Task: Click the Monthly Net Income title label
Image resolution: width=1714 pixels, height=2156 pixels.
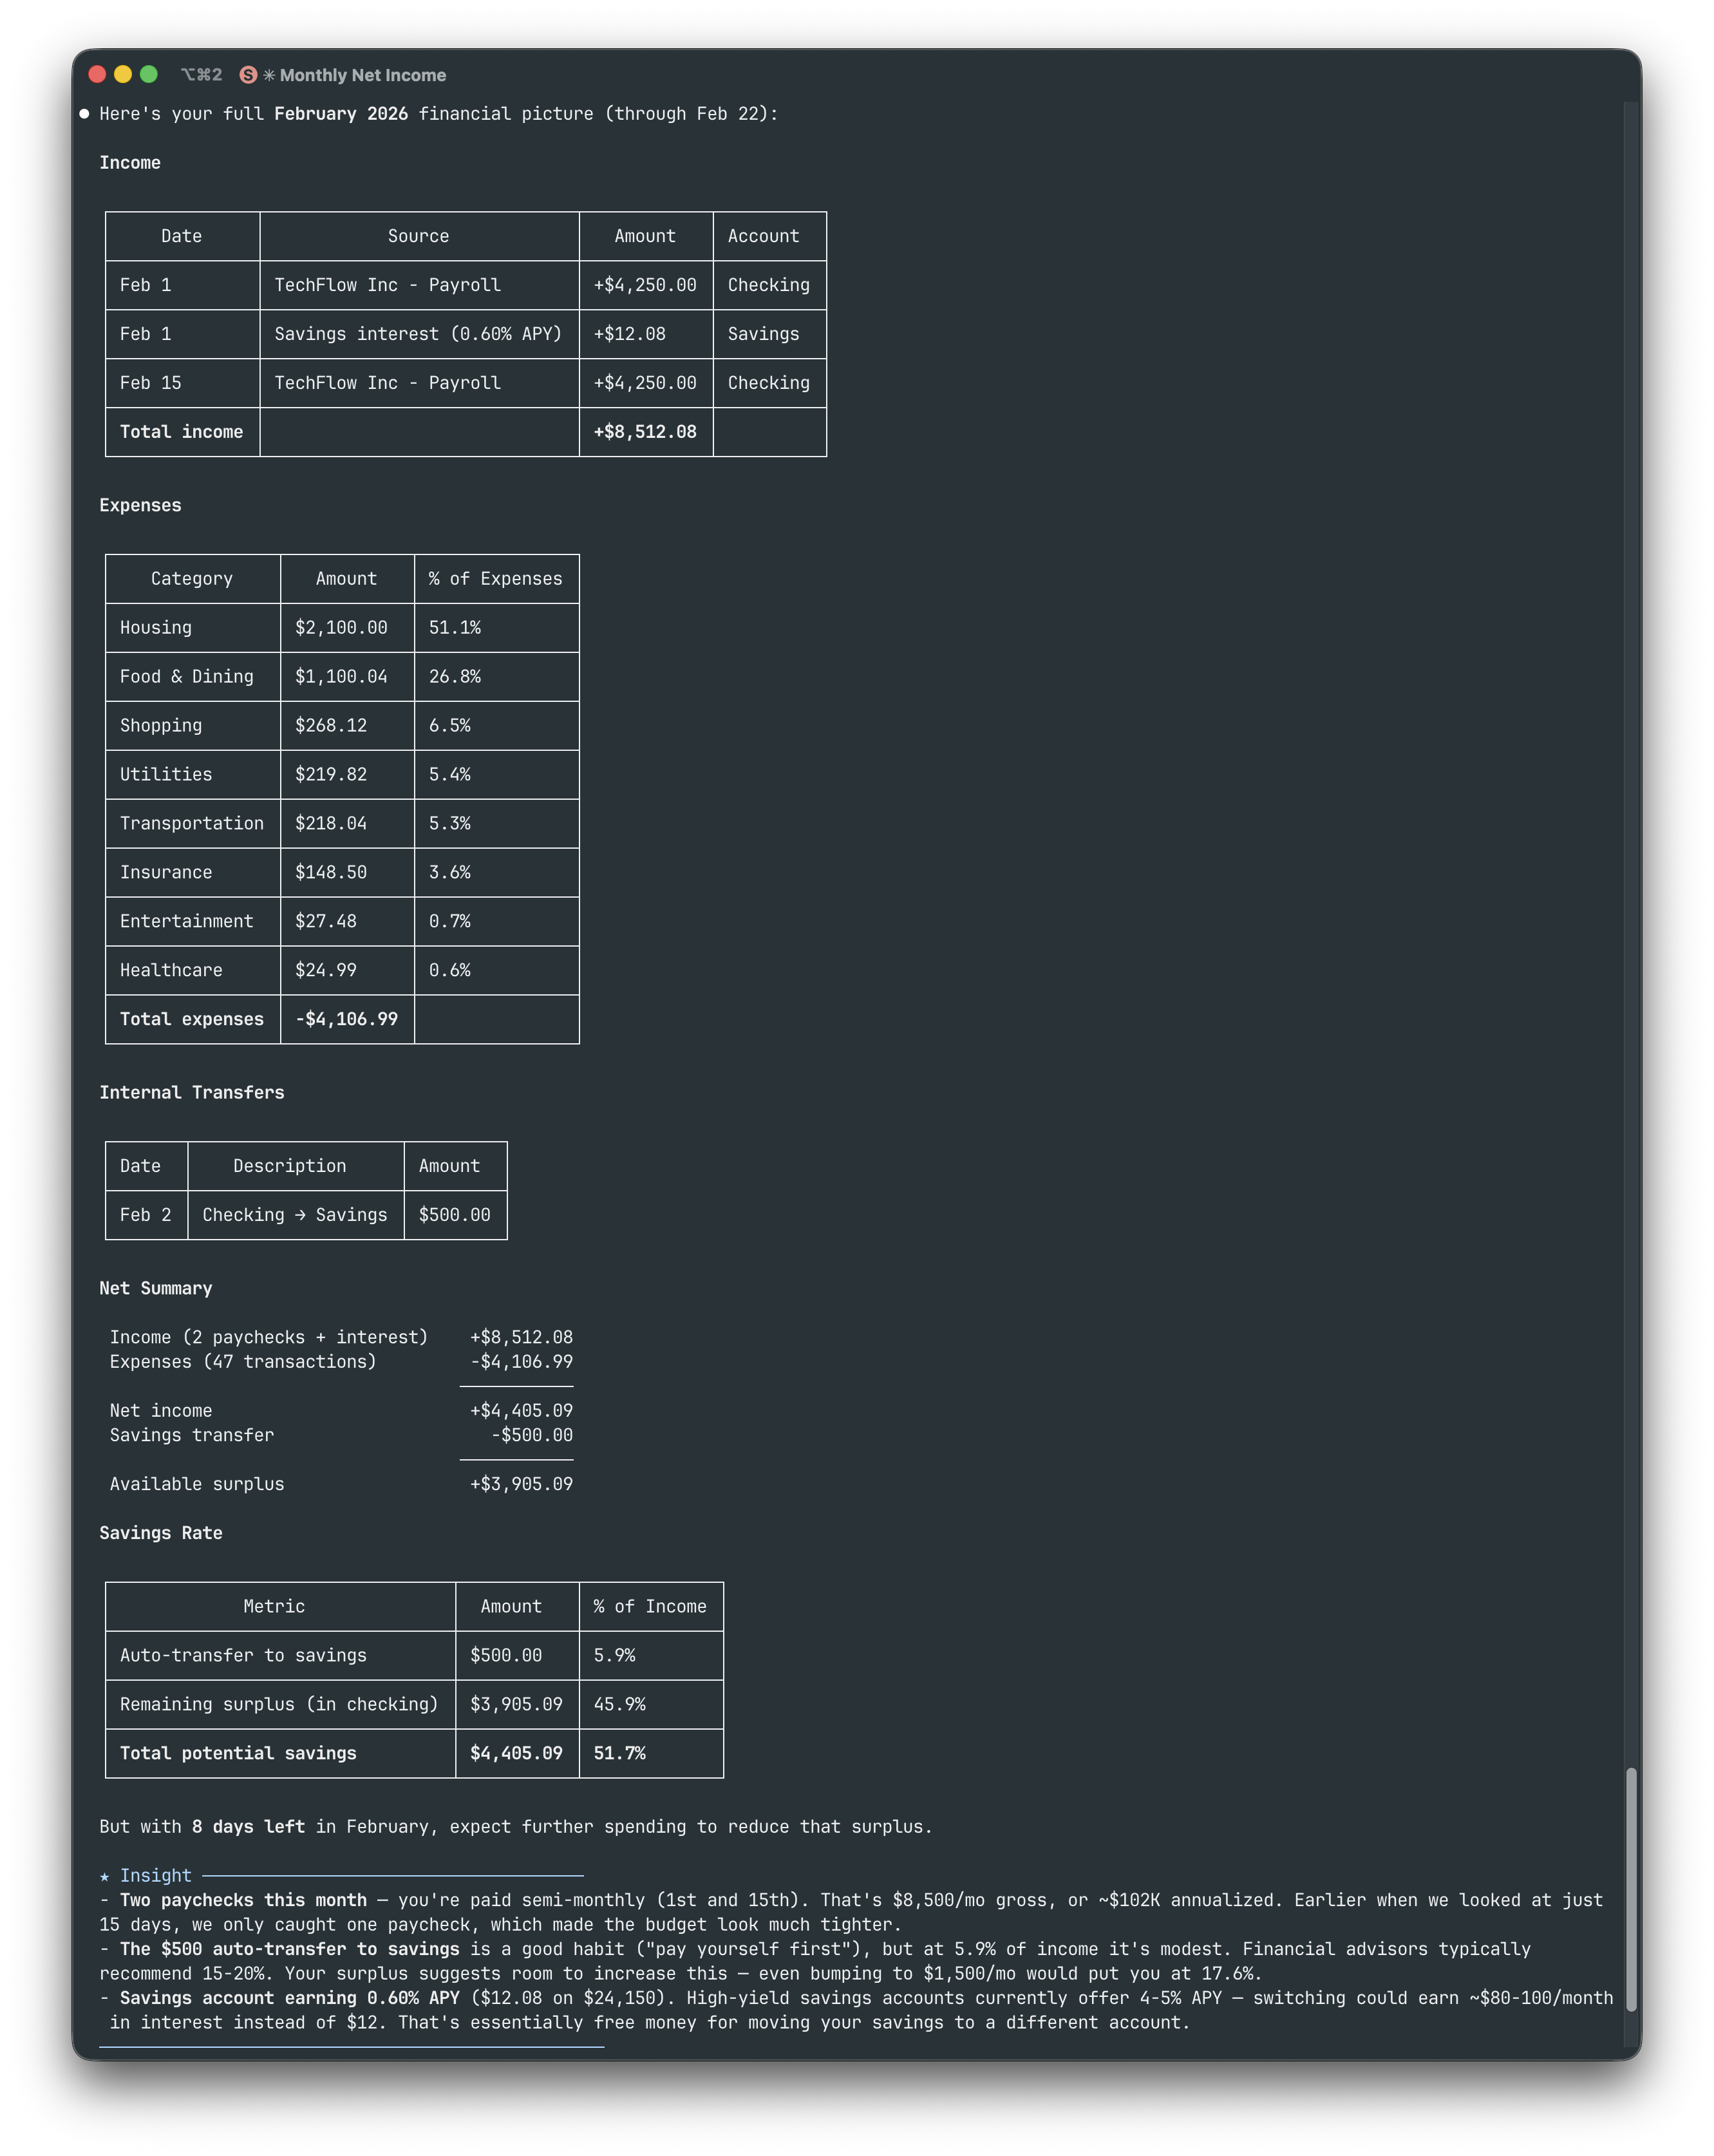Action: tap(364, 74)
